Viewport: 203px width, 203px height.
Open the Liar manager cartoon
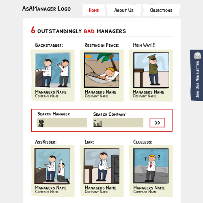point(101,166)
